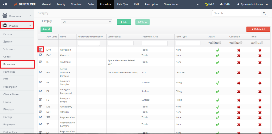272x134 pixels.
Task: Open the Help? link in header
Action: pos(210,4)
